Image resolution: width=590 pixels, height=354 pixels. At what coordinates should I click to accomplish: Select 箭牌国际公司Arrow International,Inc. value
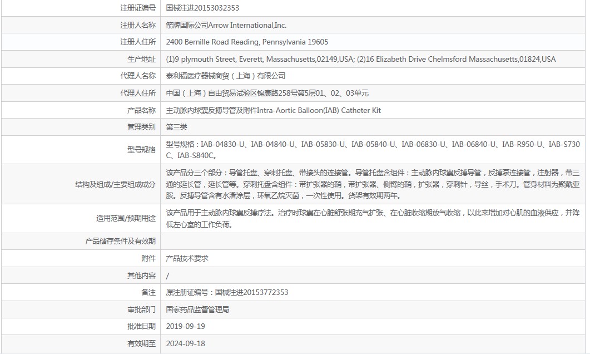pos(226,25)
